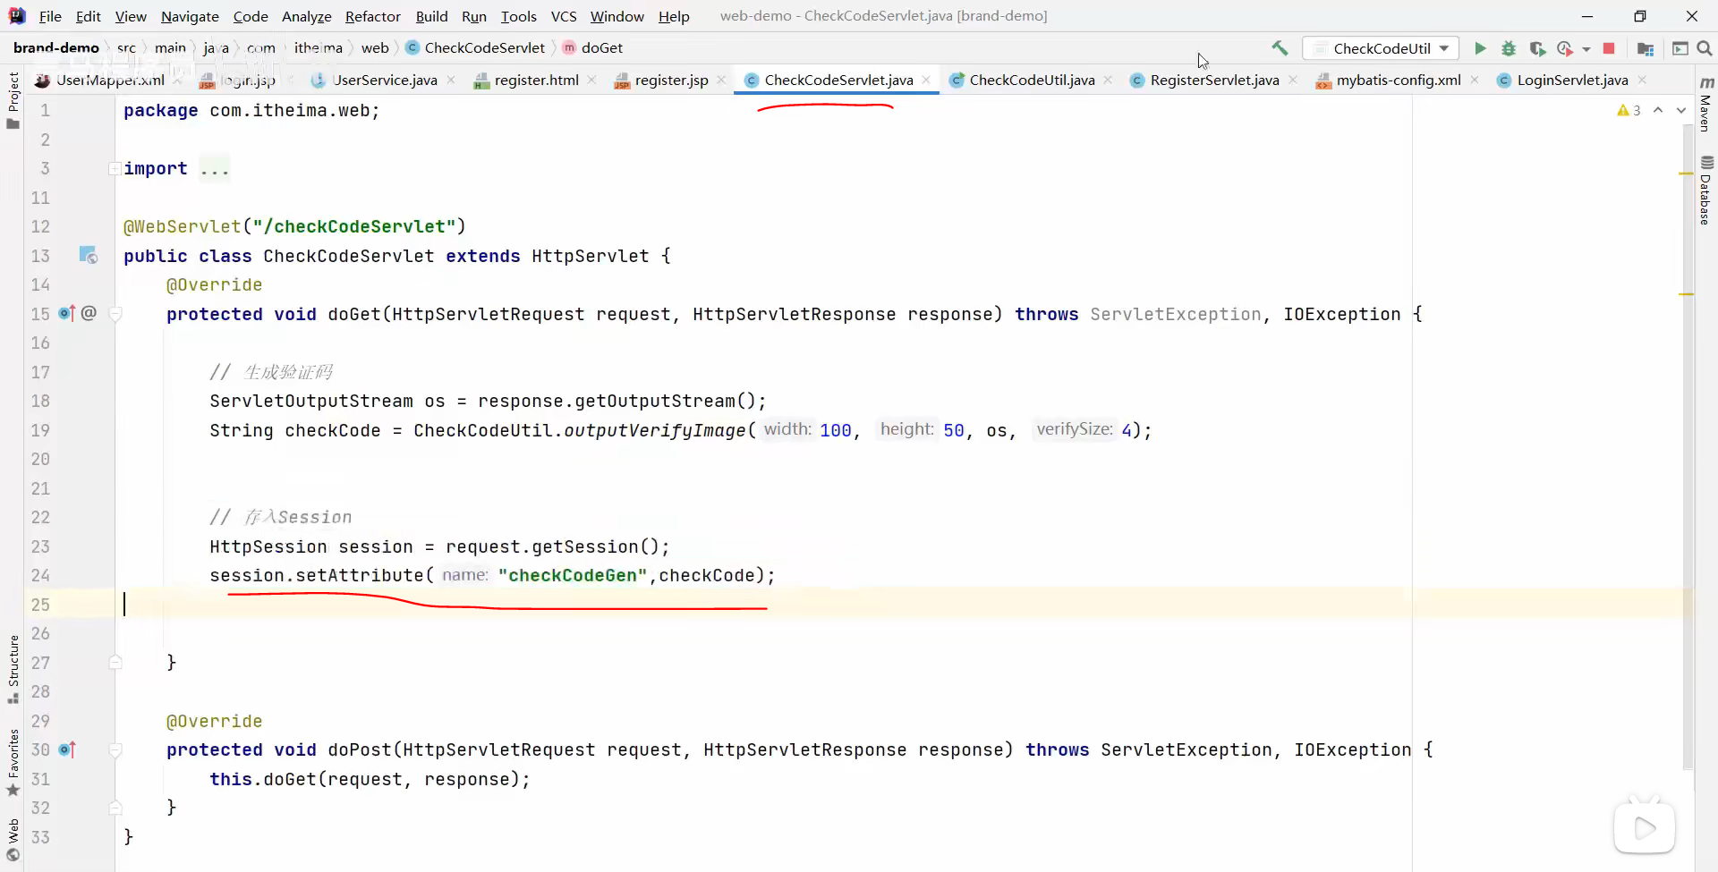
Task: Expand the folded import statements
Action: coord(115,168)
